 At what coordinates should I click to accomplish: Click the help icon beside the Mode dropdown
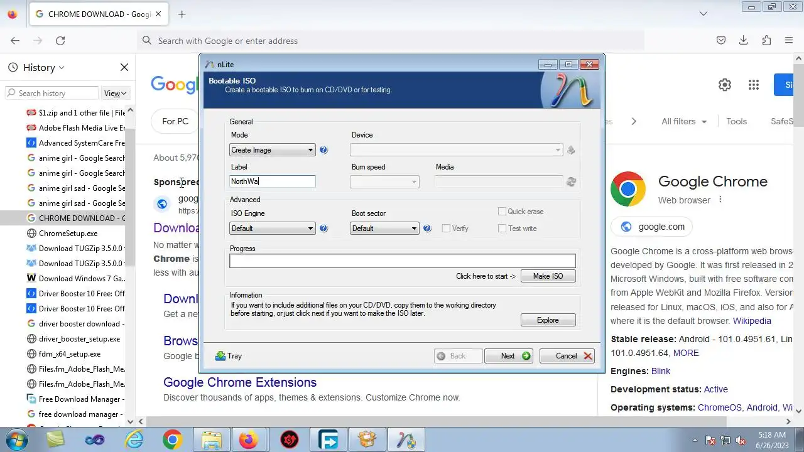pos(323,150)
